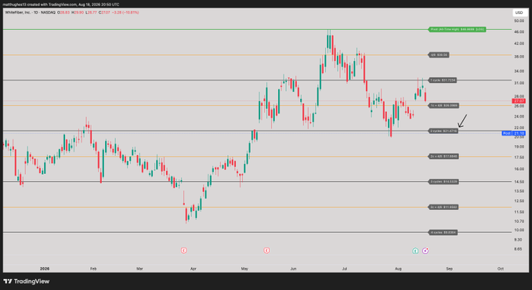
Task: Select the A/B level label near 38.00
Action: (439, 55)
